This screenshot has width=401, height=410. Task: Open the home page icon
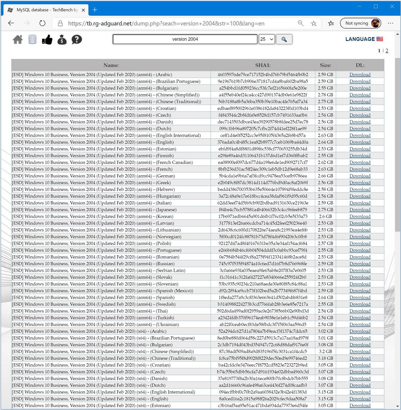pyautogui.click(x=18, y=40)
